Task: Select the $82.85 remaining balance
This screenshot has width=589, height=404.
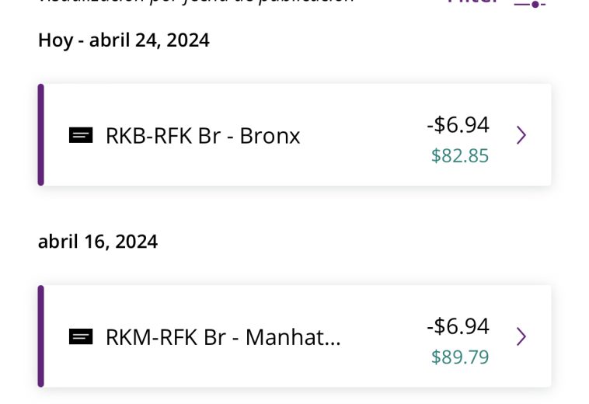Action: pyautogui.click(x=460, y=155)
